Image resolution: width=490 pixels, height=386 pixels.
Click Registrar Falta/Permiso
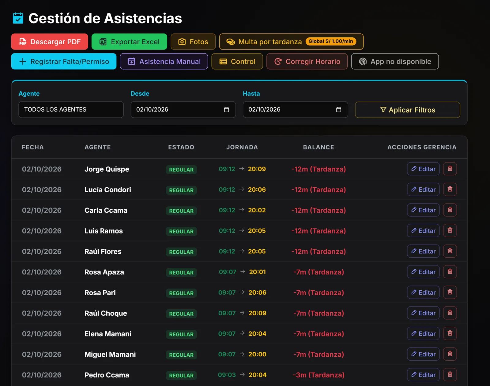click(x=64, y=61)
